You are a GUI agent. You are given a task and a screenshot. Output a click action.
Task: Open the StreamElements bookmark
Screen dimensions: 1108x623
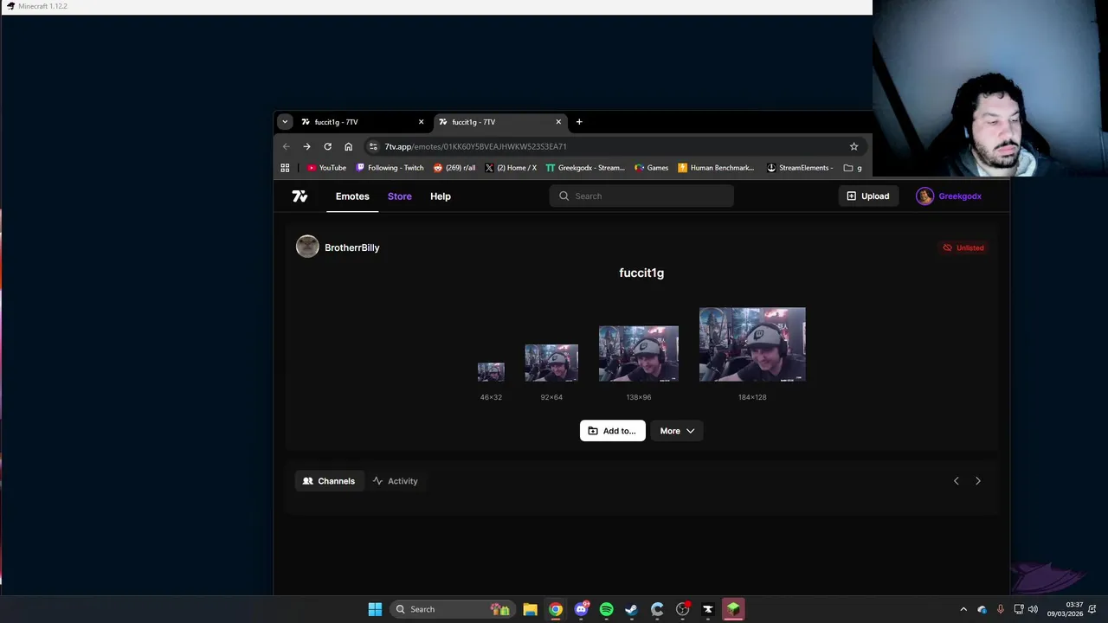[x=800, y=168]
